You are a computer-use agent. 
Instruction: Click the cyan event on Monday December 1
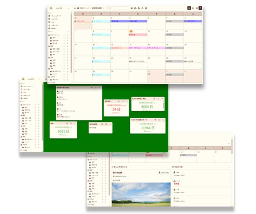pos(101,21)
